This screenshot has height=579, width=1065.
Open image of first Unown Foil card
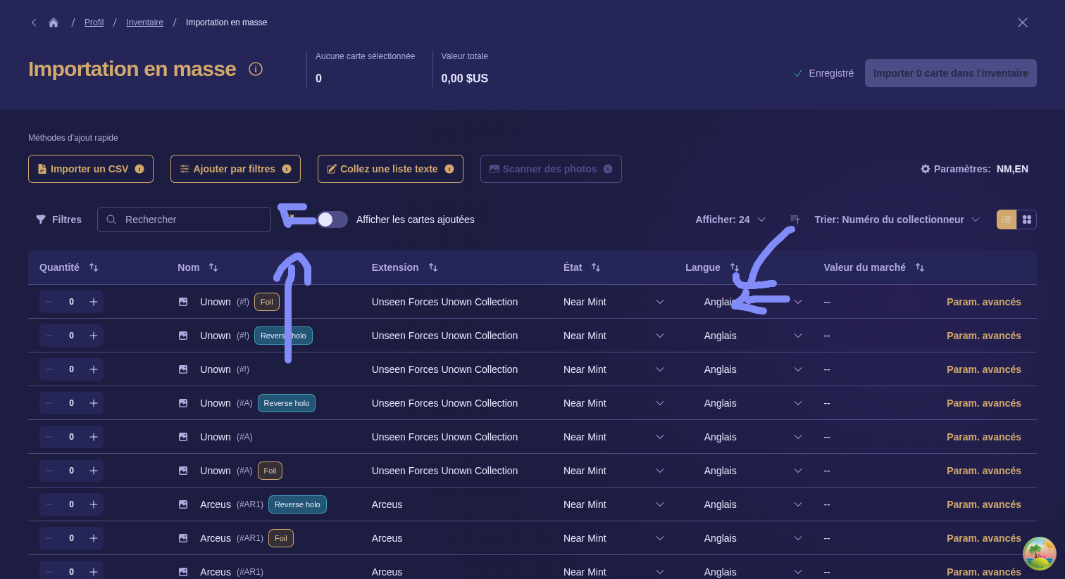click(x=183, y=302)
